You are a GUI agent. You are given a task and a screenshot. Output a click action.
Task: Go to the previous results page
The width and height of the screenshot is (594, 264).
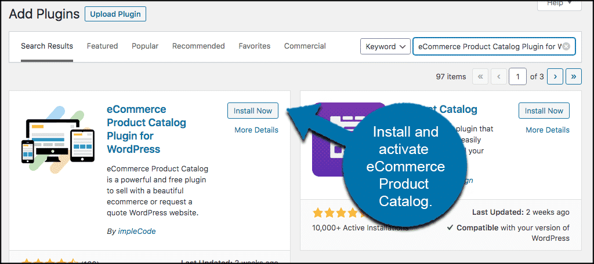coord(499,77)
